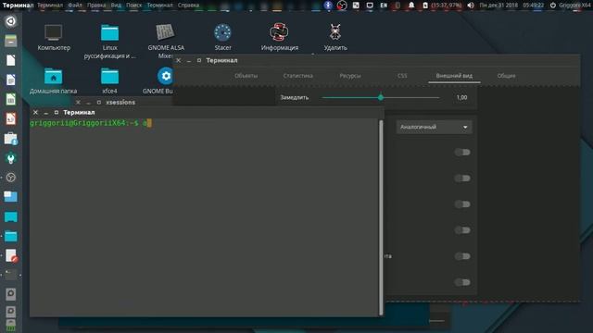Open the date and clock in the panel

511,6
